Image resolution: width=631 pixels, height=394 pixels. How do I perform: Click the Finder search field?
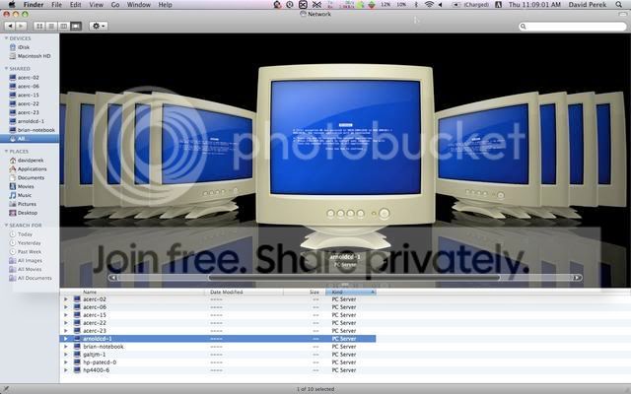coord(573,27)
